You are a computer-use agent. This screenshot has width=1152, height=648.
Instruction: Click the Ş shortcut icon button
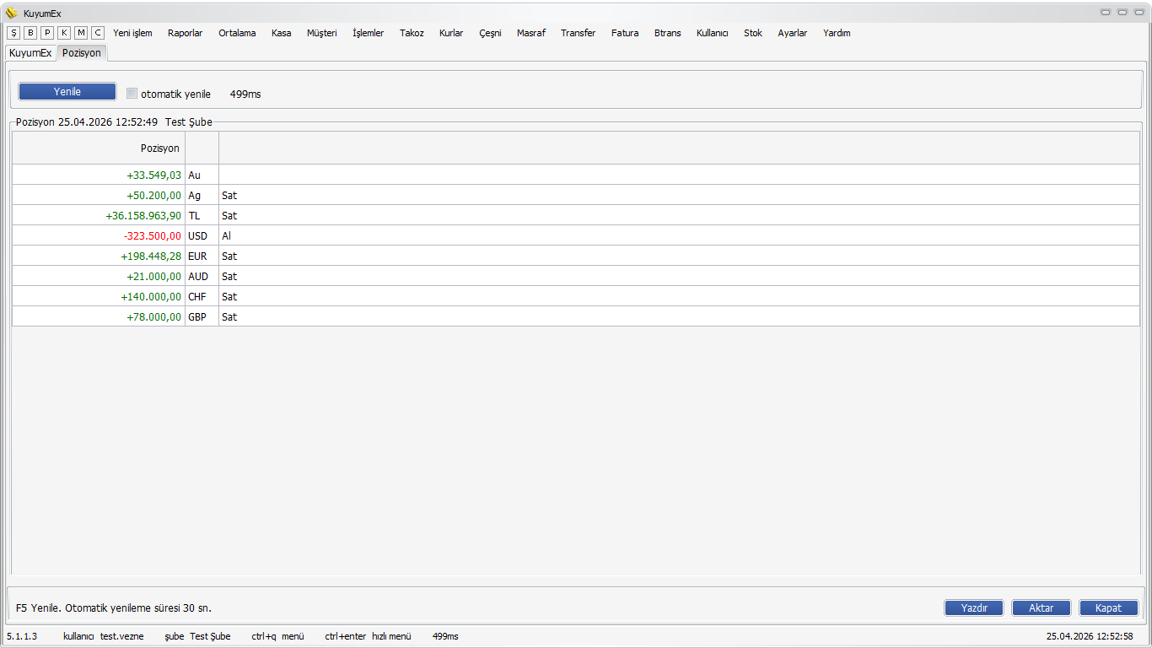tap(13, 33)
